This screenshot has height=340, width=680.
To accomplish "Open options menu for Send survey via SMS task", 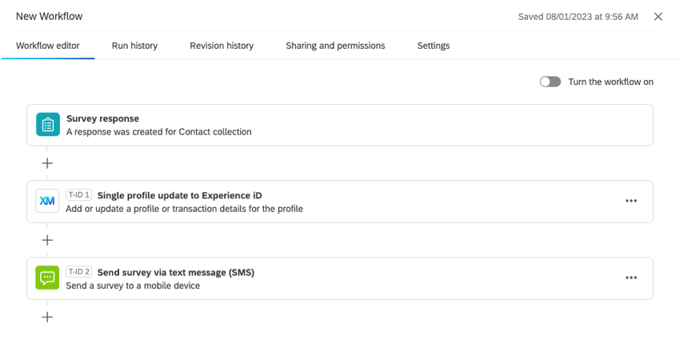I will 631,278.
